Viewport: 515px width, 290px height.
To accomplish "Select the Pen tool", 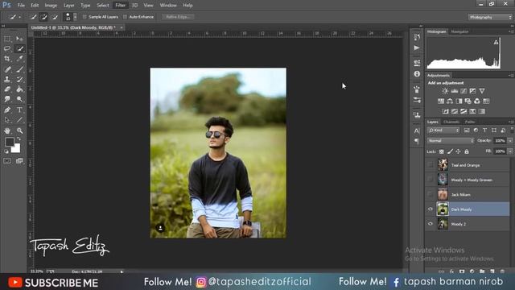I will (x=7, y=110).
